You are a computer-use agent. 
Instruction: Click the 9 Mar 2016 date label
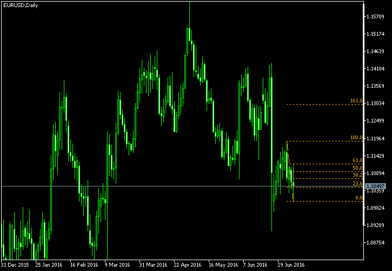pos(117,265)
